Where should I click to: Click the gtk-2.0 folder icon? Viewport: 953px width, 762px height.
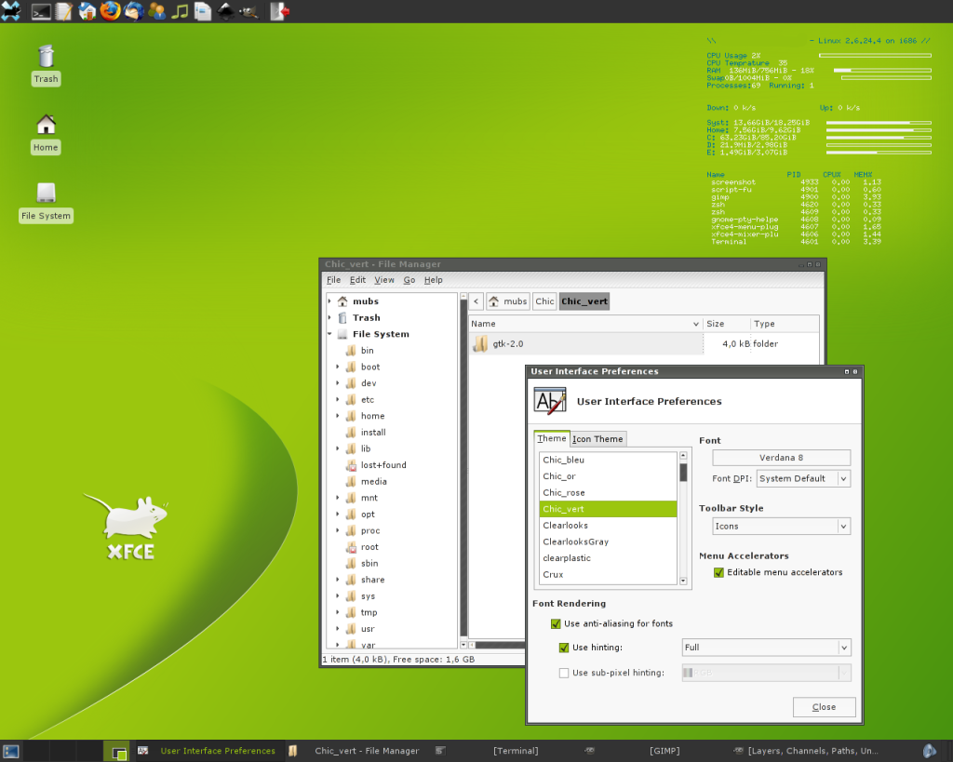click(x=481, y=343)
